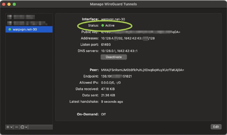
Task: Select the warpvpn.net-30 tunnel in the sidebar
Action: pos(29,29)
